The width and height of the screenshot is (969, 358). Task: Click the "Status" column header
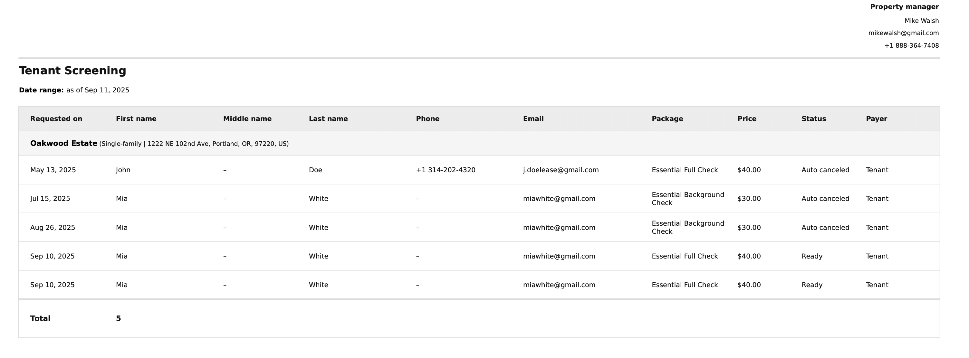click(814, 119)
